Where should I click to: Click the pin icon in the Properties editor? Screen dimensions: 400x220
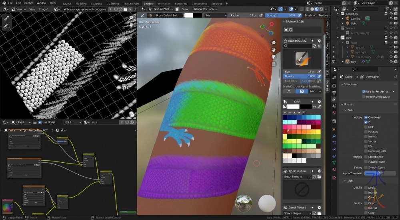click(x=396, y=77)
